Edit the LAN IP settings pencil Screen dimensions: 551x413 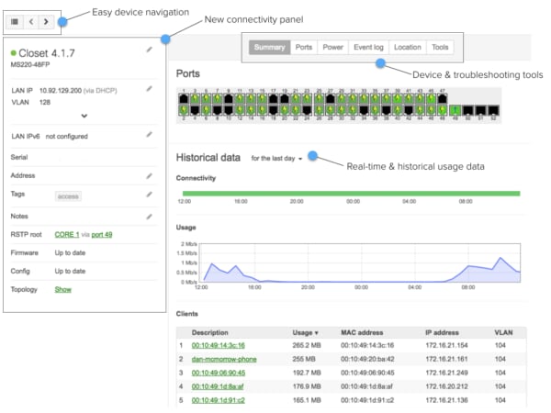(150, 89)
